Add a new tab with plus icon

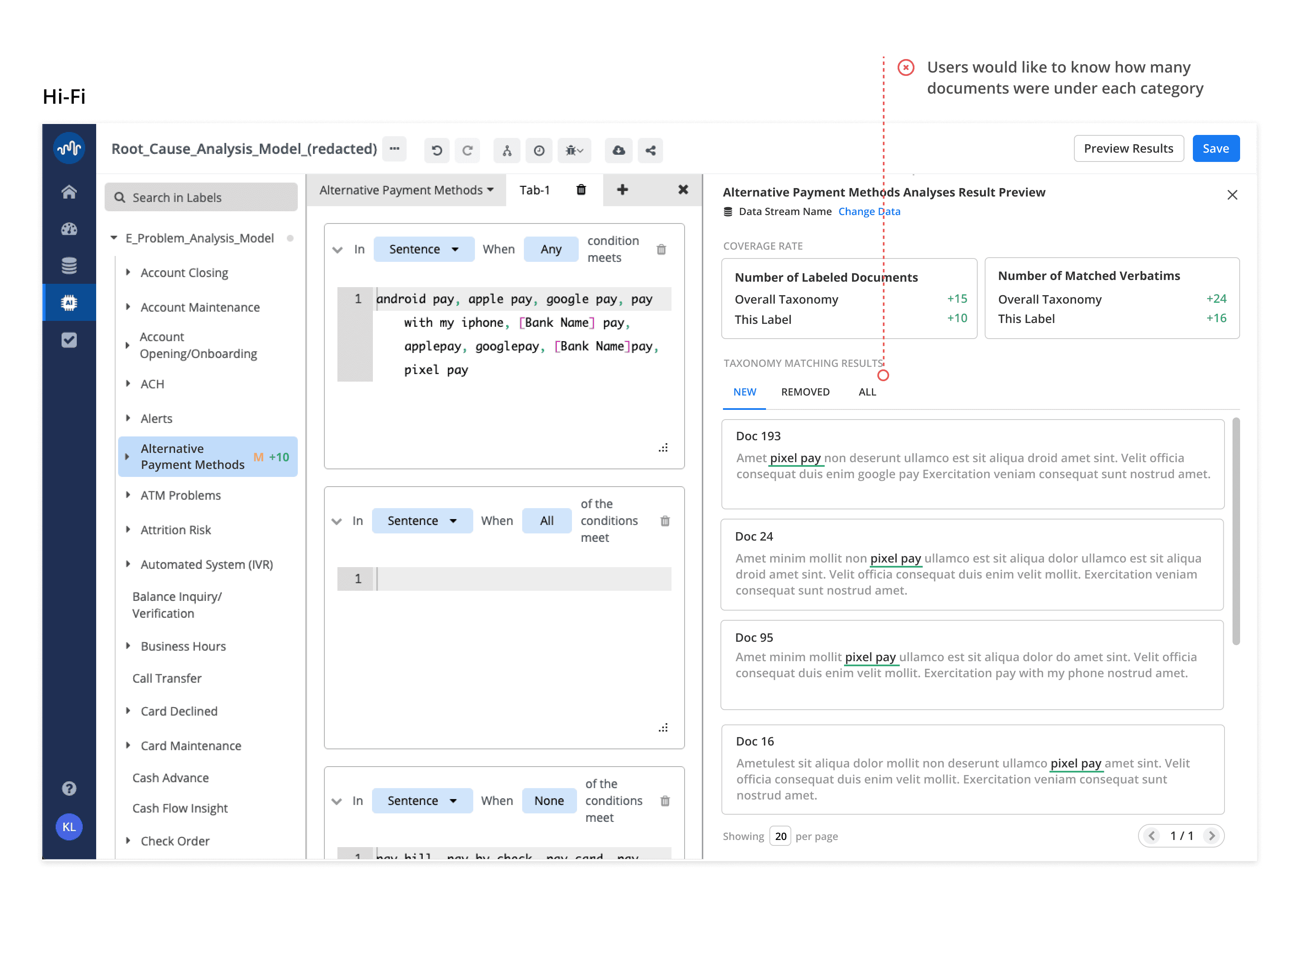point(623,189)
